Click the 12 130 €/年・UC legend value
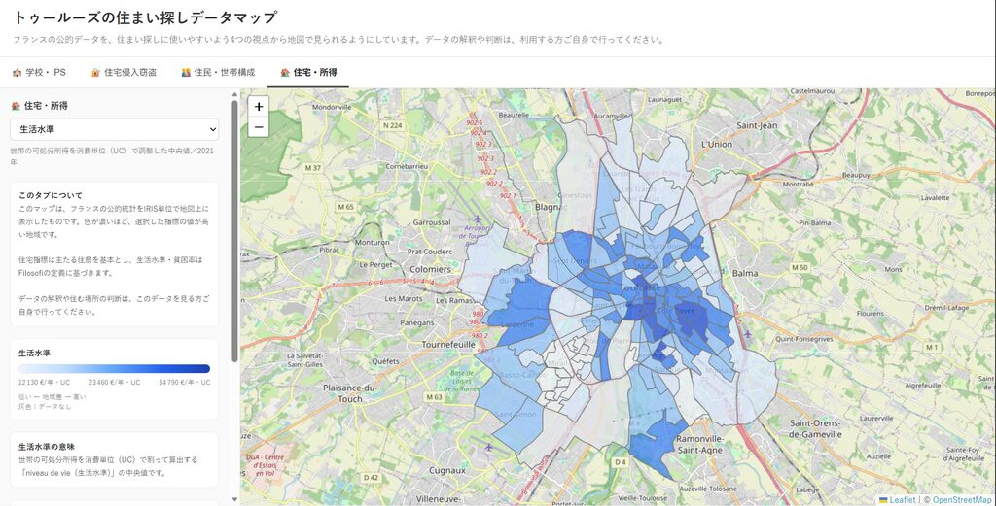The height and width of the screenshot is (506, 996). pyautogui.click(x=45, y=383)
